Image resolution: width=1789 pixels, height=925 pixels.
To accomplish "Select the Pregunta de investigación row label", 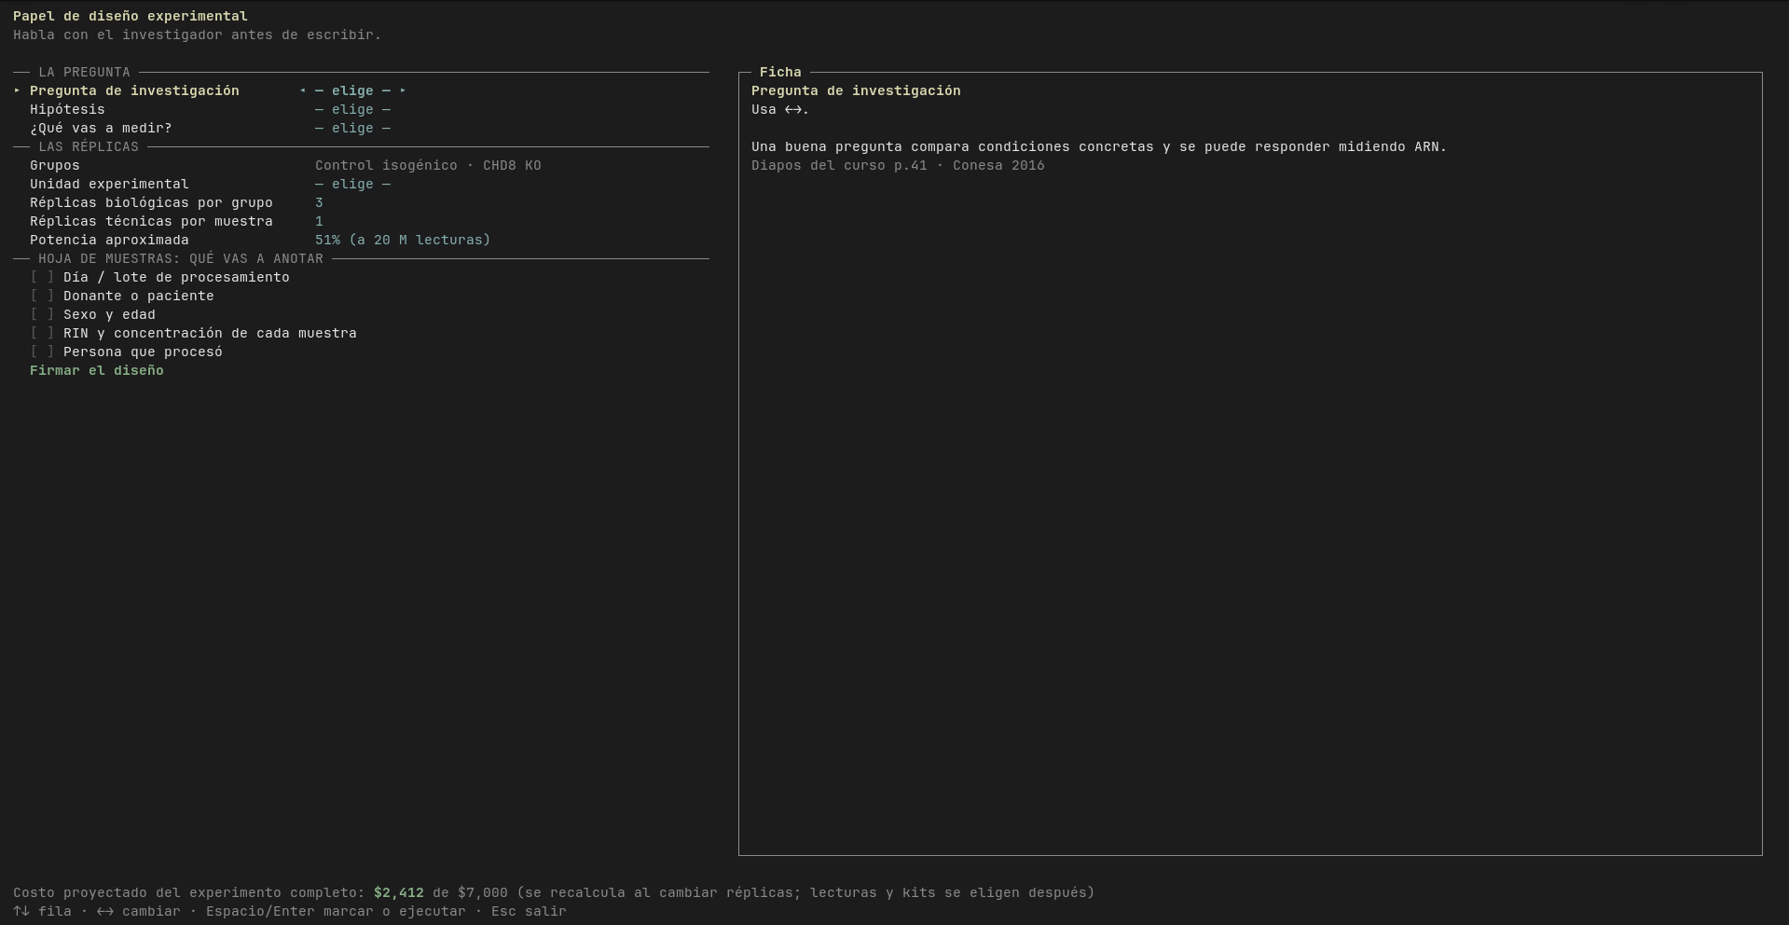I will 134,90.
